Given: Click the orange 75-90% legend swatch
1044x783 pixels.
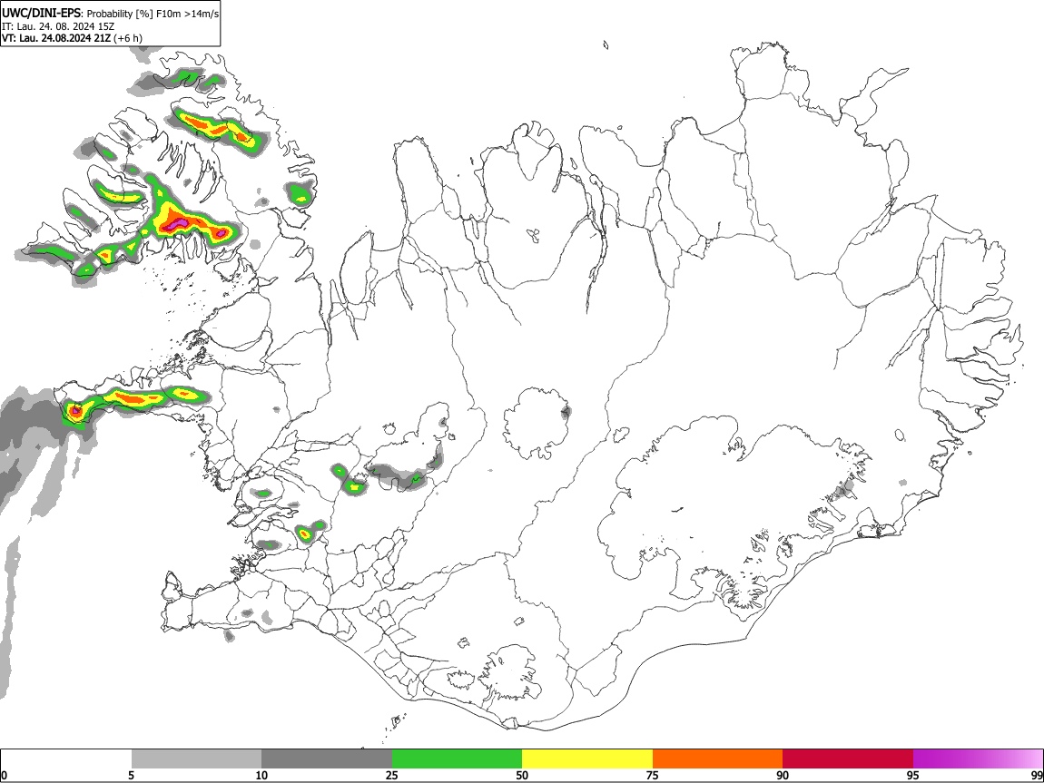Looking at the screenshot, I should pyautogui.click(x=717, y=759).
